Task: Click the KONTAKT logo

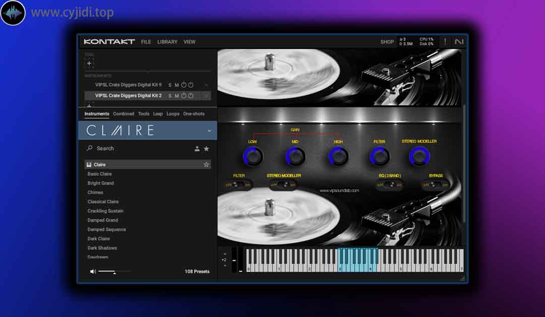Action: point(109,42)
